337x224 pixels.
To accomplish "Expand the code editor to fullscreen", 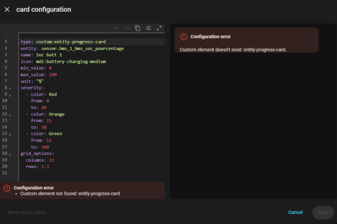I will (159, 28).
